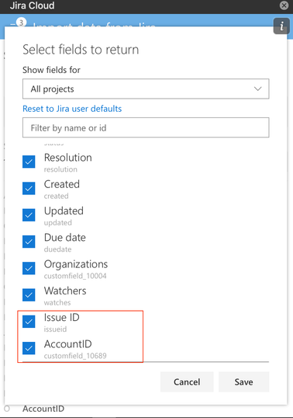Screen dimensions: 293x418
Task: Select the Organizations field label
Action: [76, 264]
